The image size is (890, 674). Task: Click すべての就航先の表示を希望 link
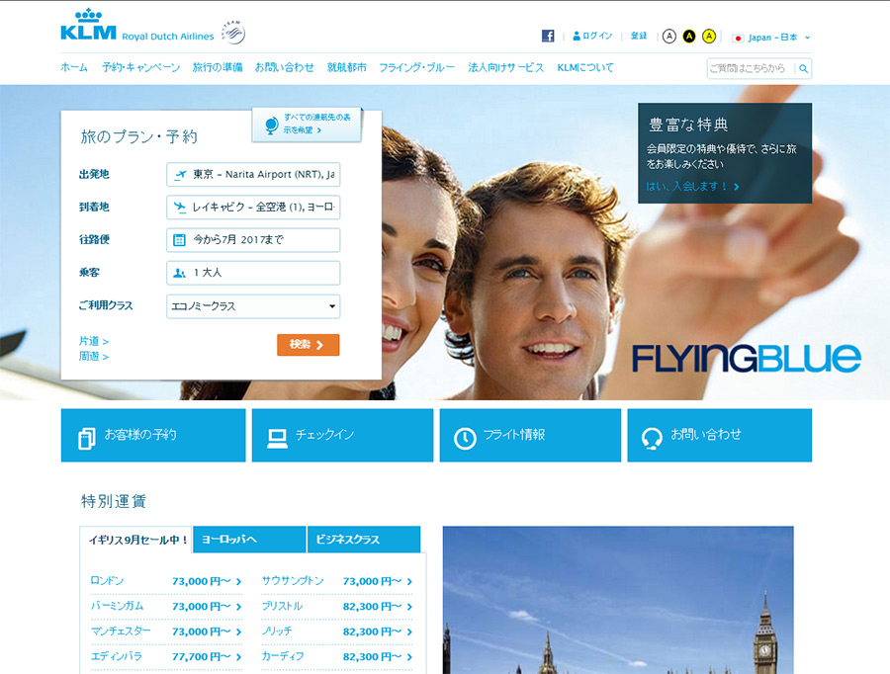click(x=316, y=124)
